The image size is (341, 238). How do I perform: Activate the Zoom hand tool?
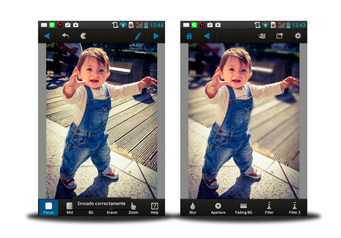pyautogui.click(x=134, y=208)
